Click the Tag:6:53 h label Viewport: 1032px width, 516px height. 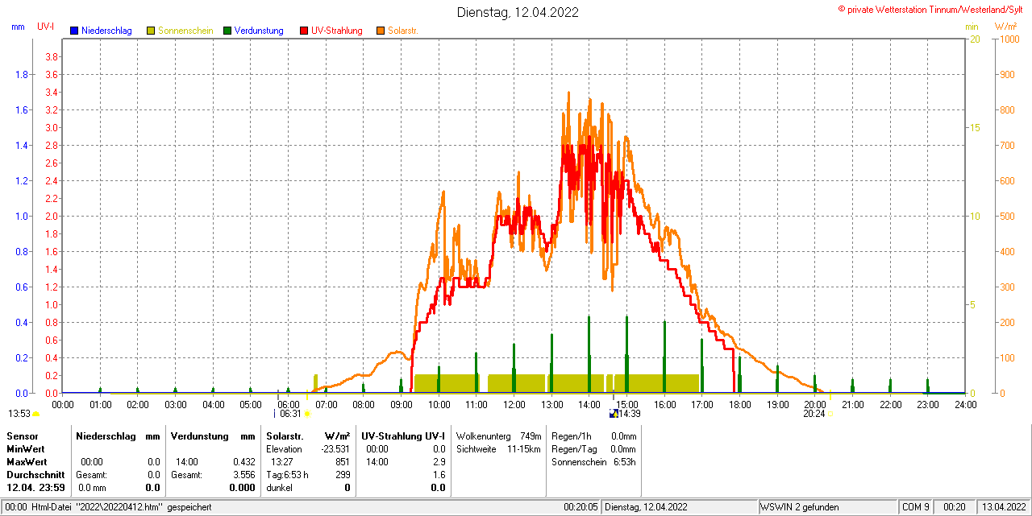(287, 475)
